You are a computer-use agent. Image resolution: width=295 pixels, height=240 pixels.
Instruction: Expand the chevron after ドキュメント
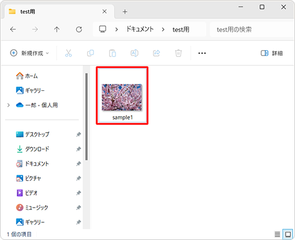(x=163, y=29)
